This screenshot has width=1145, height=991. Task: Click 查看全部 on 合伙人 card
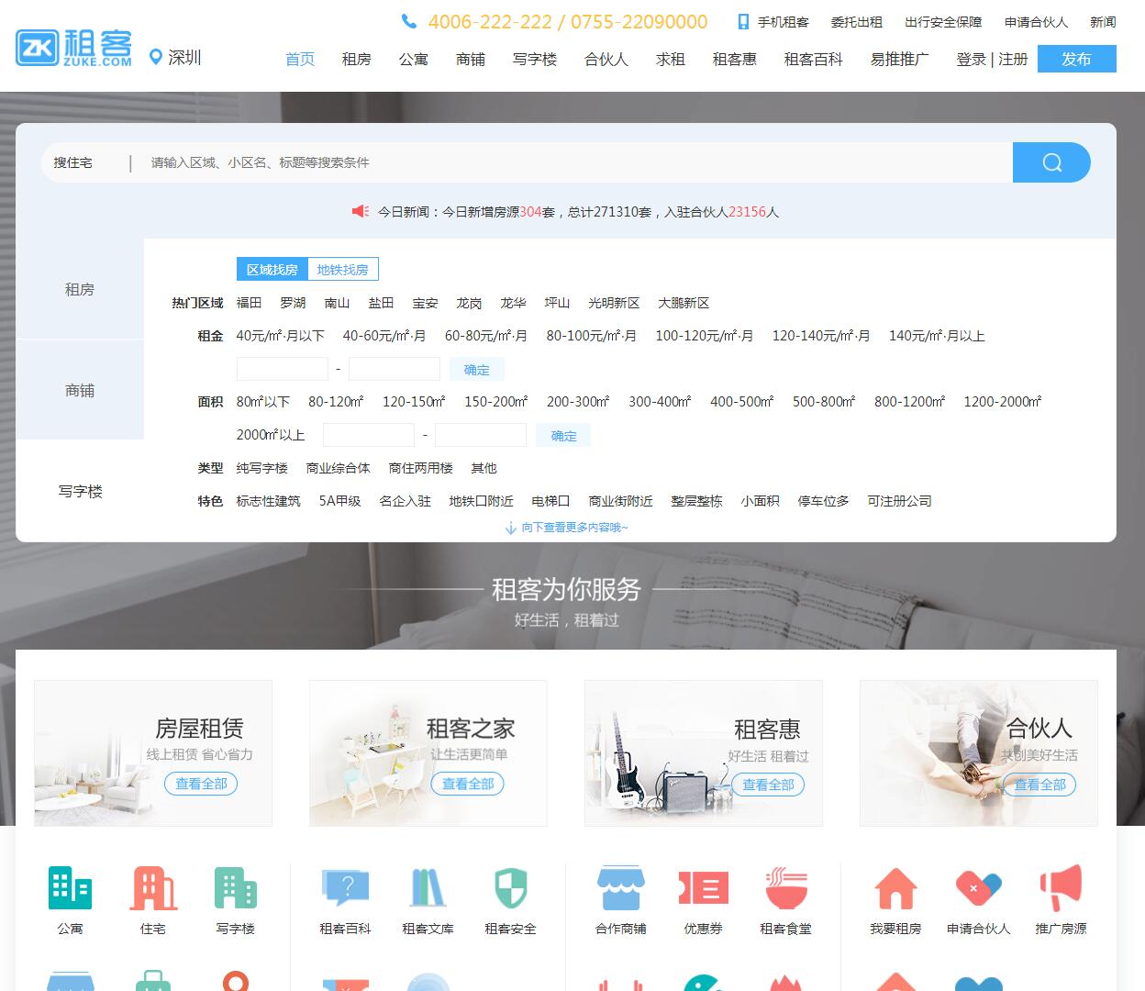1039,785
